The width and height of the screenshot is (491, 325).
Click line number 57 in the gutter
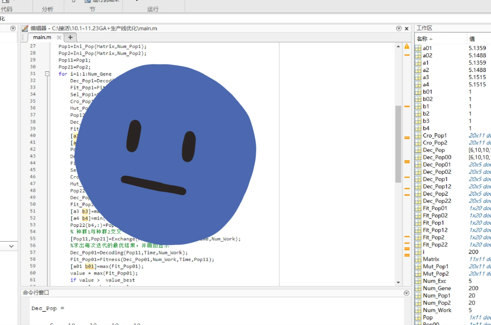pyautogui.click(x=33, y=252)
